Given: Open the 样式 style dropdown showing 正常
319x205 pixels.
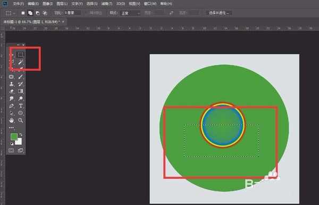Looking at the screenshot, I should click(x=131, y=13).
